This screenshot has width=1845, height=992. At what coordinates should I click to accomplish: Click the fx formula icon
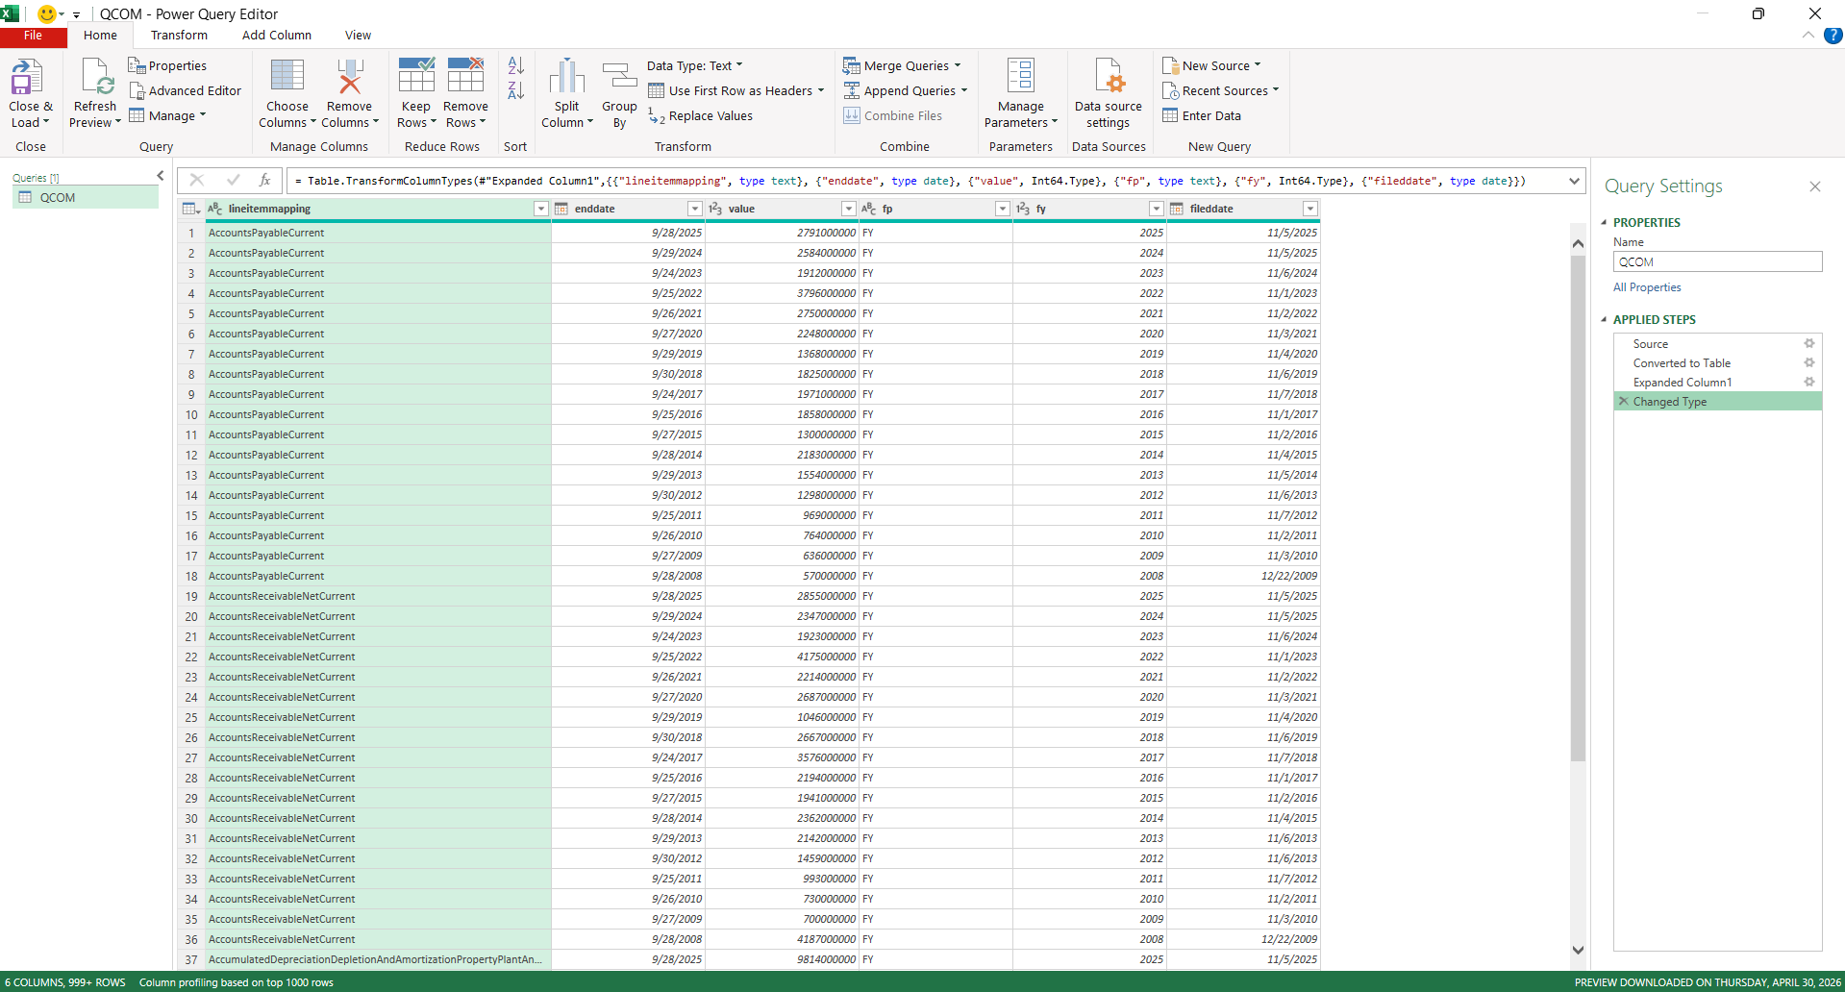(264, 180)
